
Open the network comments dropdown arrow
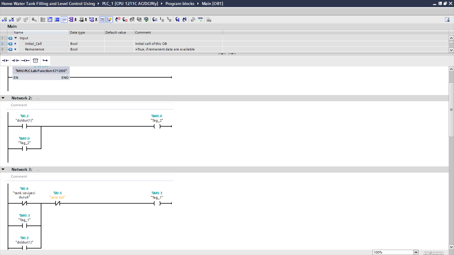point(96,20)
